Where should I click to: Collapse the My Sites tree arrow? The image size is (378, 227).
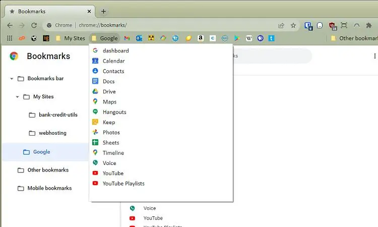[x=17, y=97]
